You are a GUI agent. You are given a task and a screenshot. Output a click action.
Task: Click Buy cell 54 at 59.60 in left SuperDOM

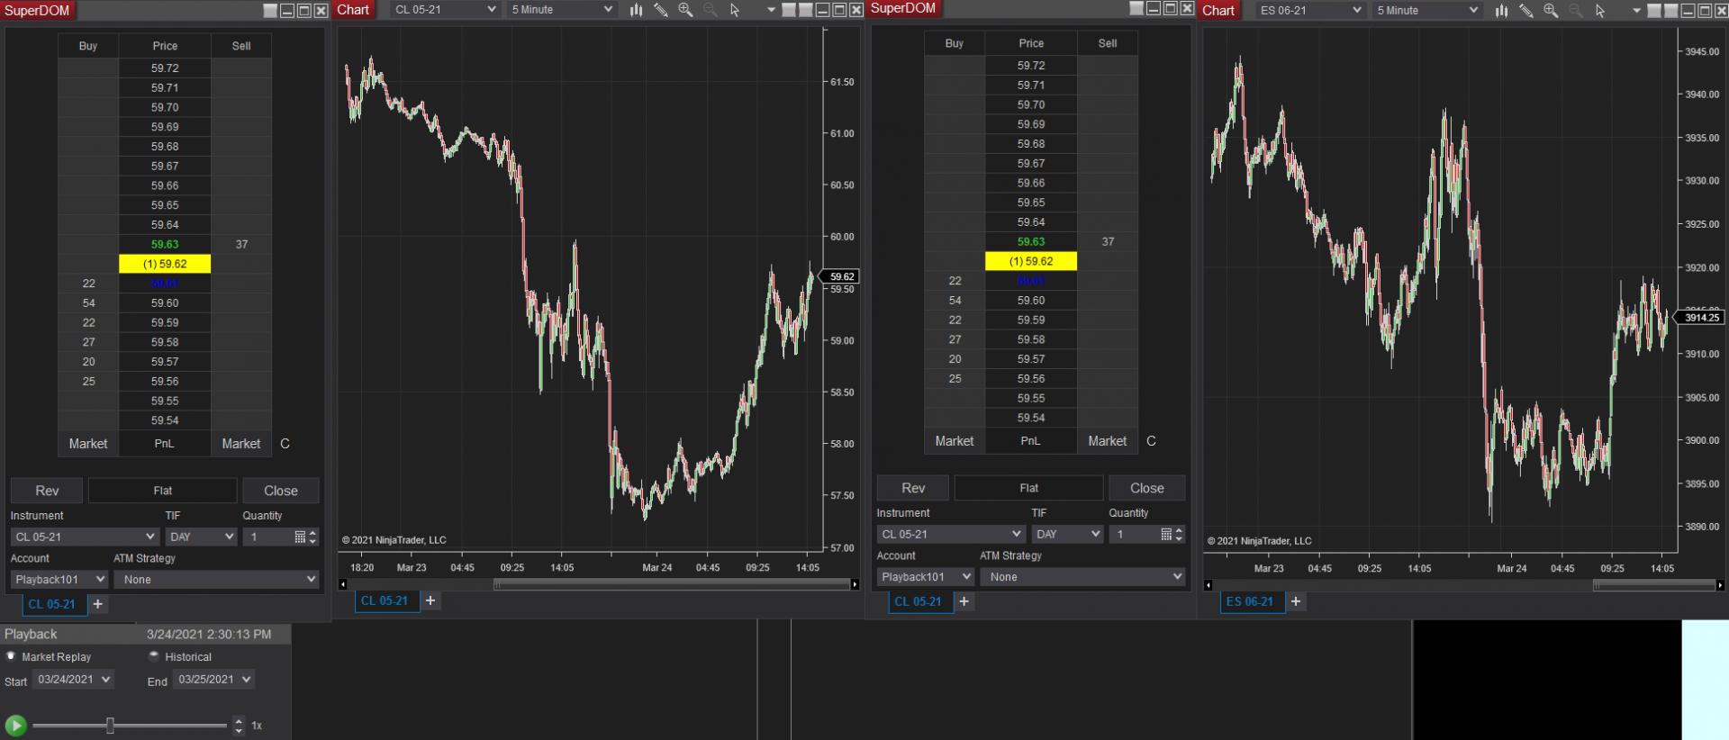[88, 303]
